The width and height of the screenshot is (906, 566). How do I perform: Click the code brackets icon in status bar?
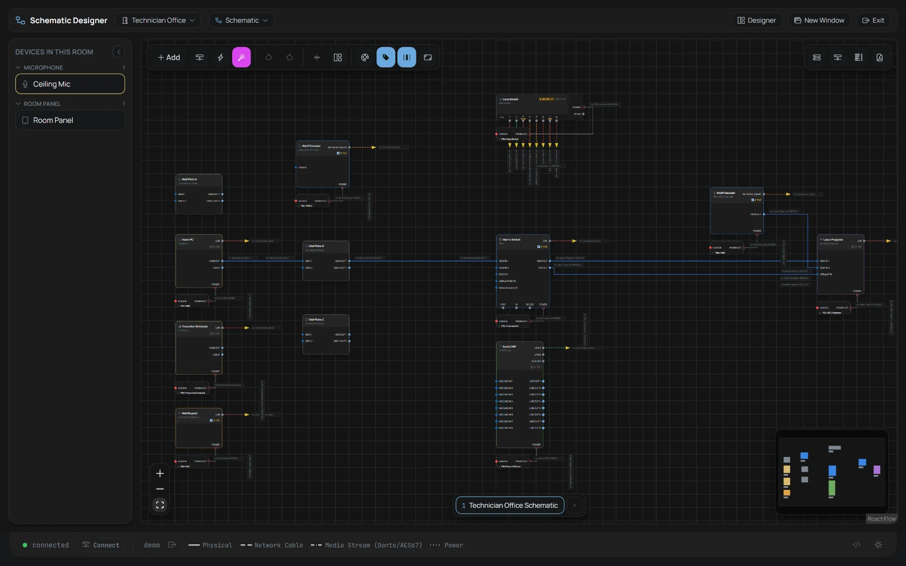tap(857, 544)
